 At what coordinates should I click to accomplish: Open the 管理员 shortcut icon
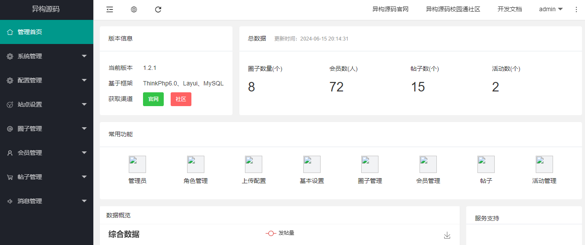137,164
